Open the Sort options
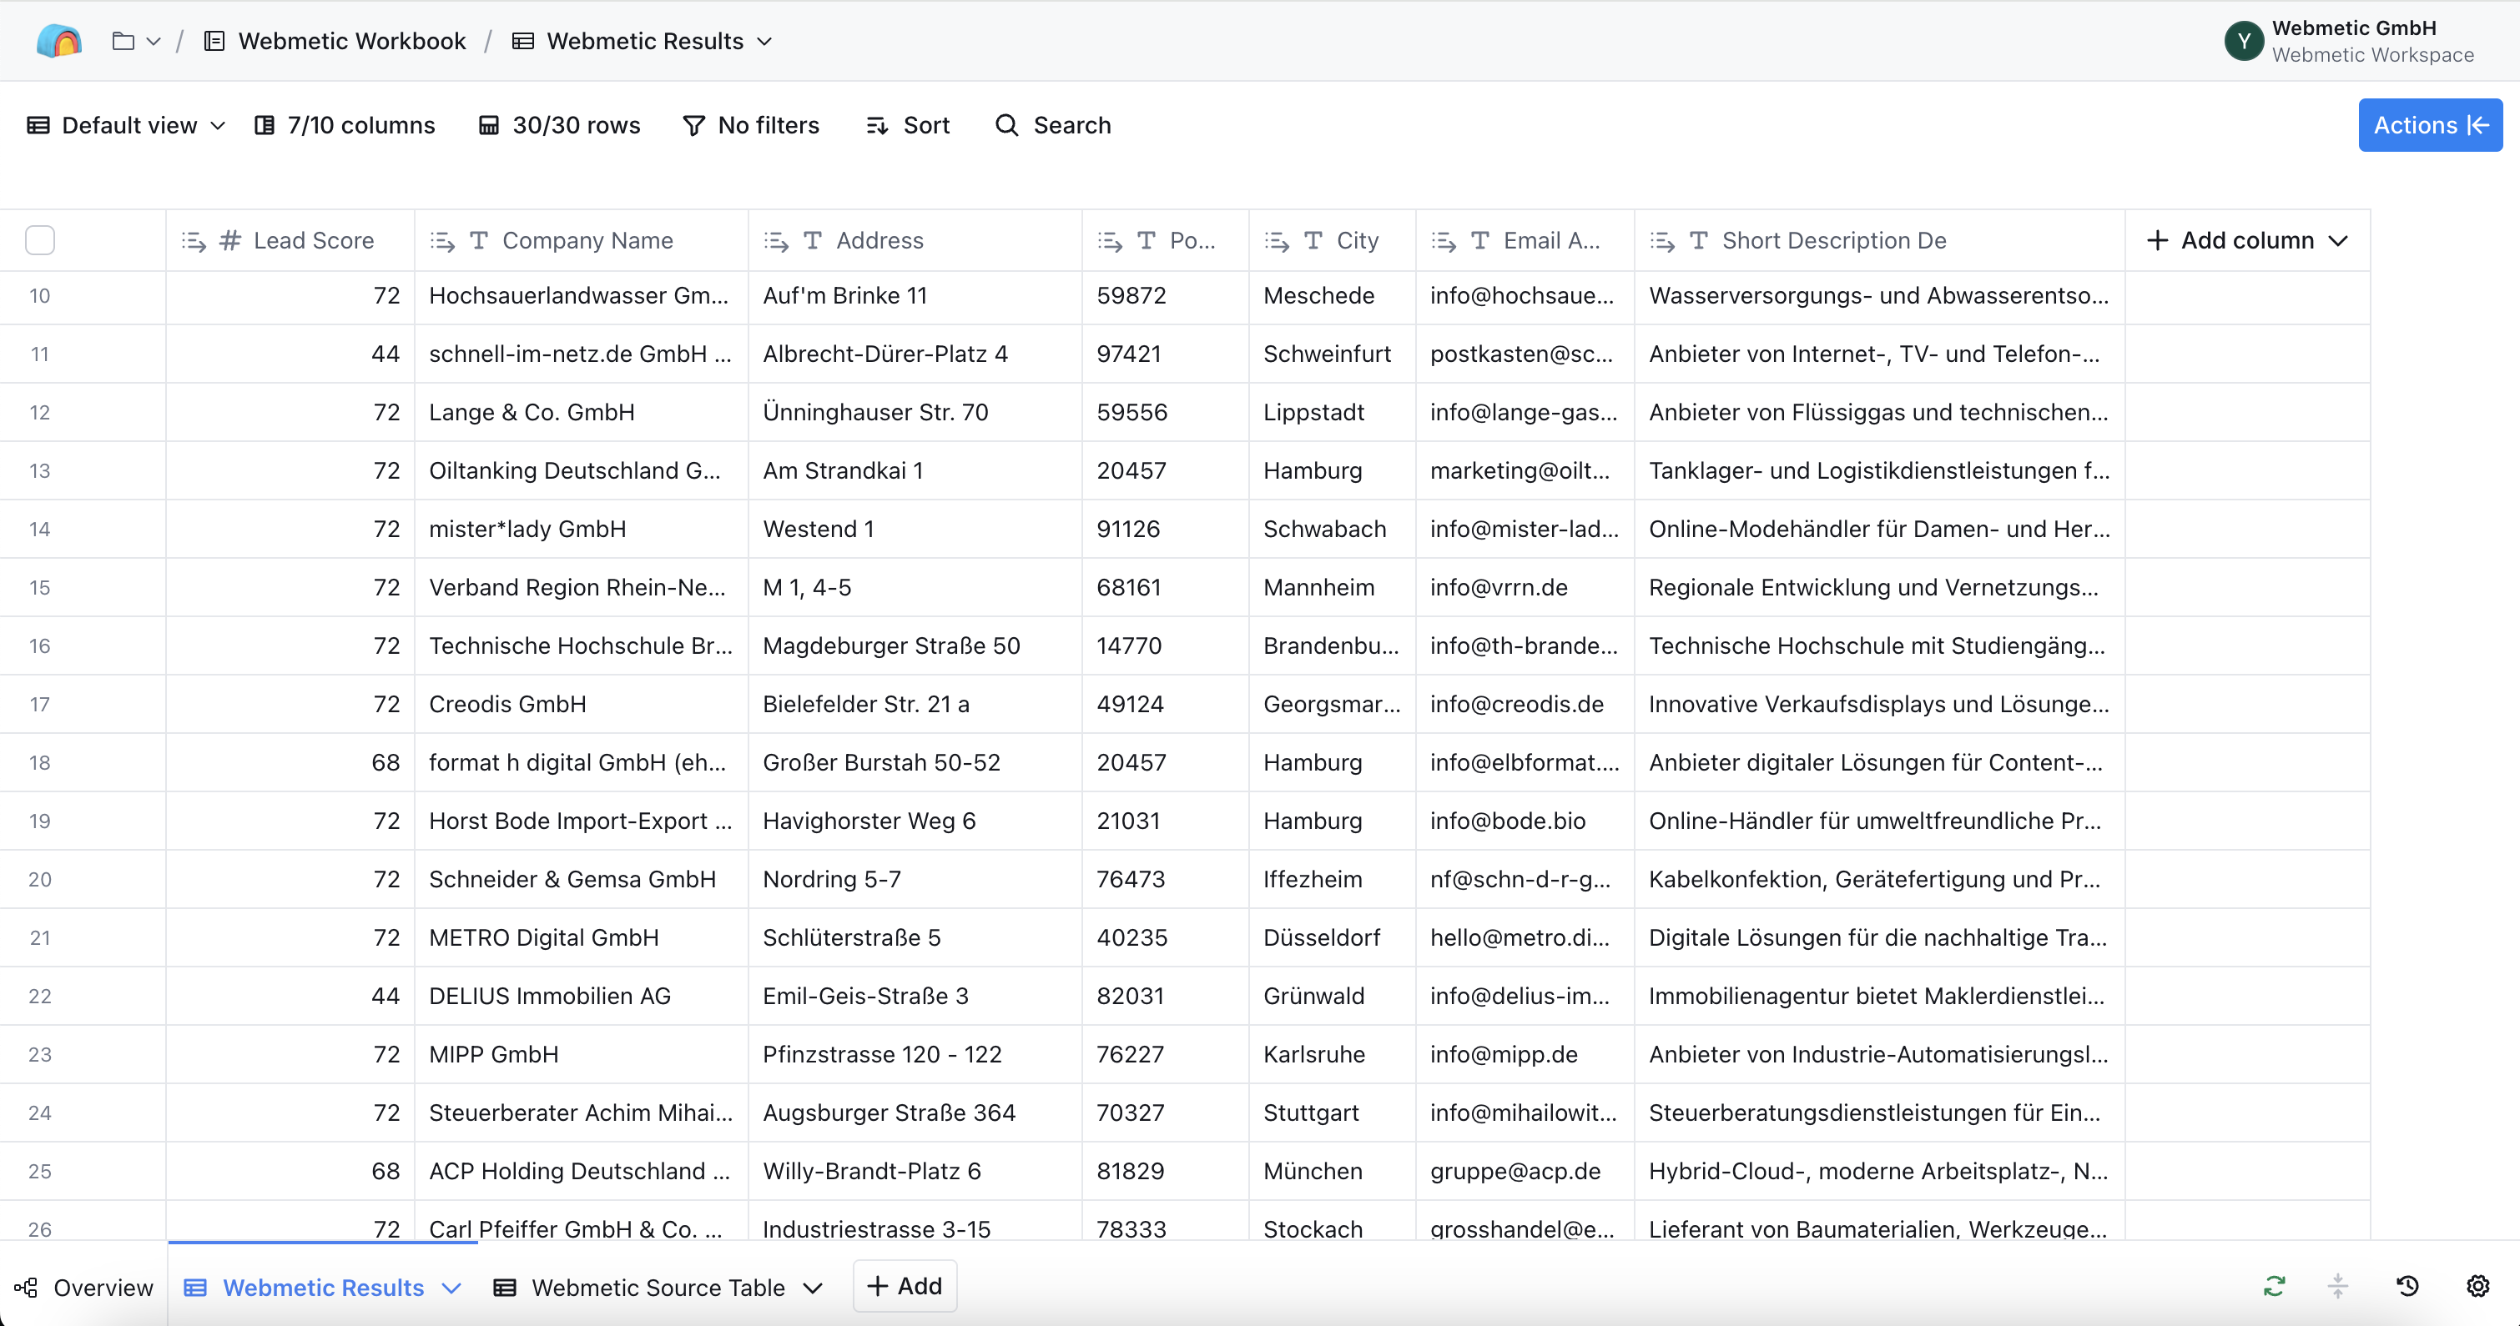This screenshot has height=1326, width=2520. pyautogui.click(x=908, y=125)
